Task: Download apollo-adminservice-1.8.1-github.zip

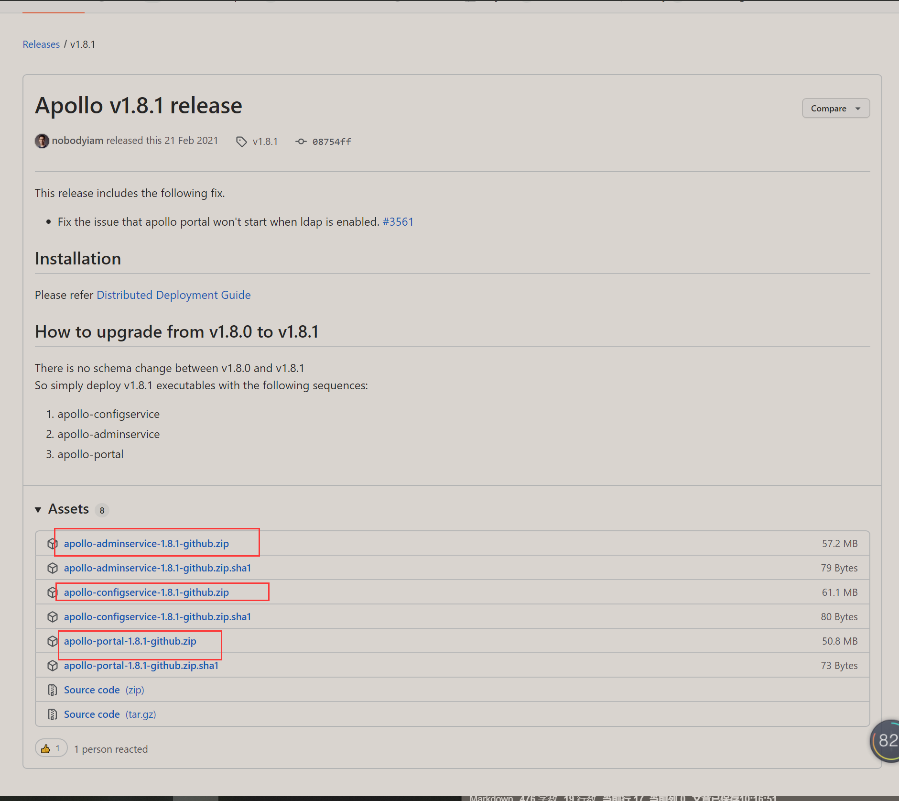Action: click(146, 544)
